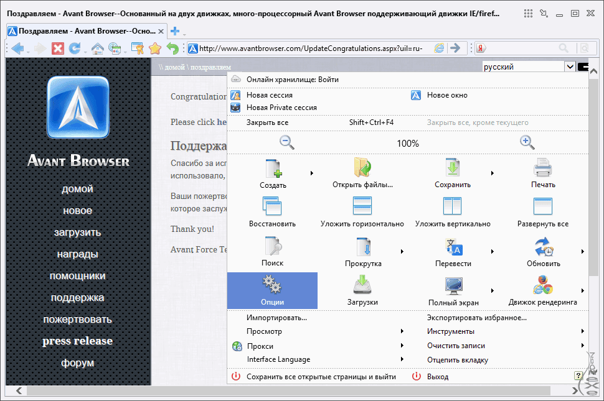Click Открыть файлы folder icon
Screen dimensions: 604x401
[x=362, y=167]
